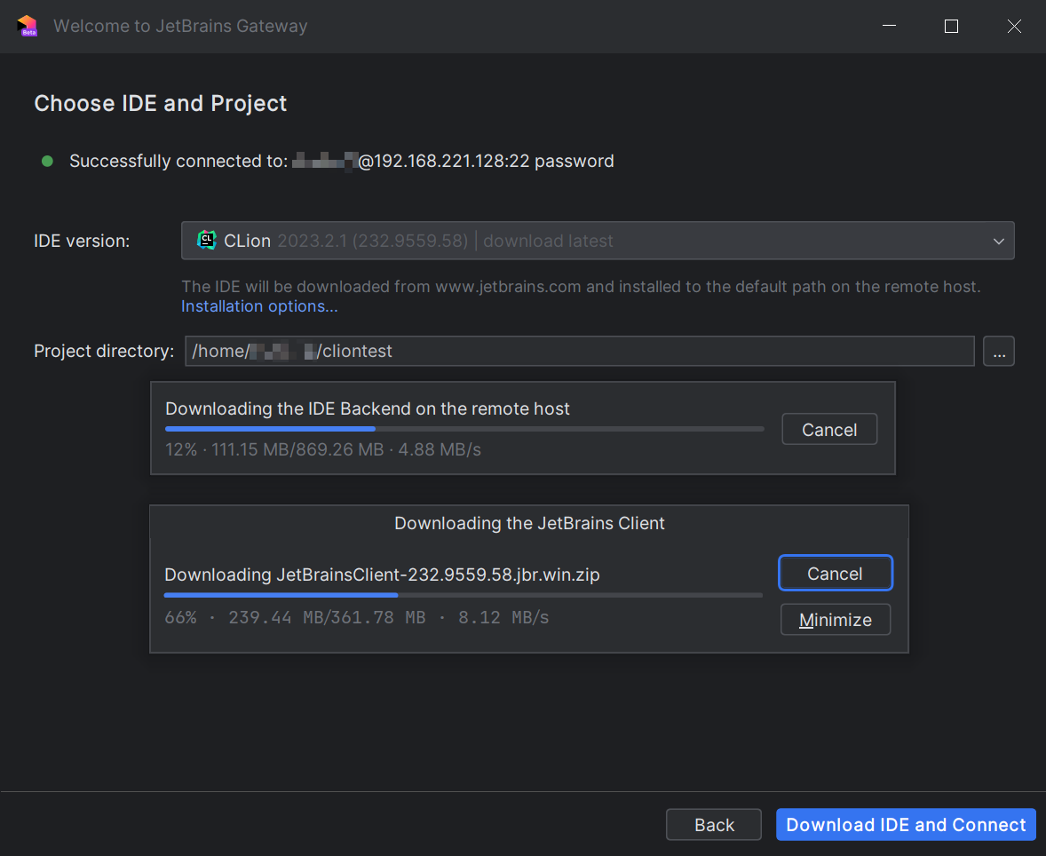
Task: Browse project directory with ellipsis button
Action: pyautogui.click(x=998, y=352)
